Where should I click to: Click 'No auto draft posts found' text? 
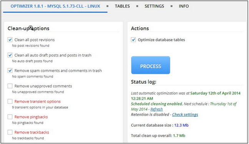coord(32,61)
